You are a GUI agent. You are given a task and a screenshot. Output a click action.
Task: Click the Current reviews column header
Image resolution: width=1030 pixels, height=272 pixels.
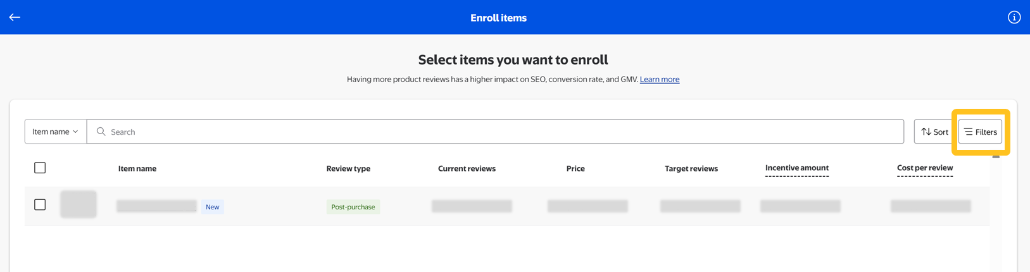tap(467, 168)
